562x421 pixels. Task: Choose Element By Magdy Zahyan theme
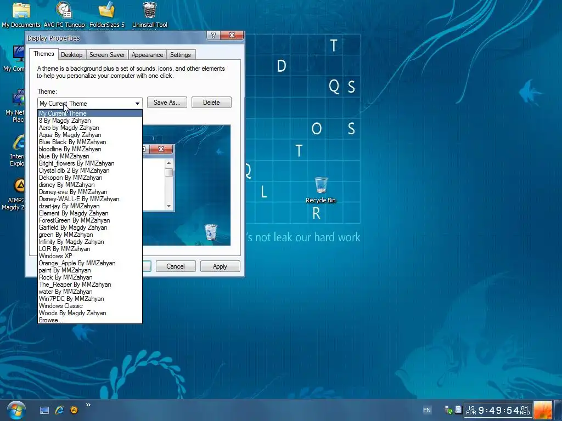coord(90,213)
